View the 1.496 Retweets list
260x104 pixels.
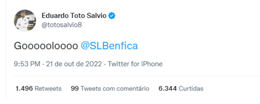(38, 88)
